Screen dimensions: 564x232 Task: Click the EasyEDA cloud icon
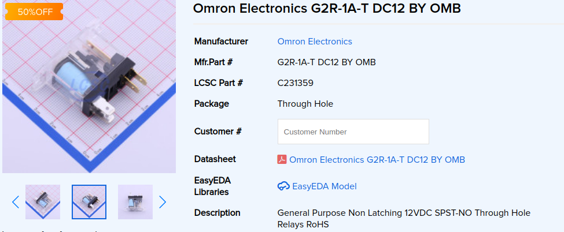[x=283, y=186]
